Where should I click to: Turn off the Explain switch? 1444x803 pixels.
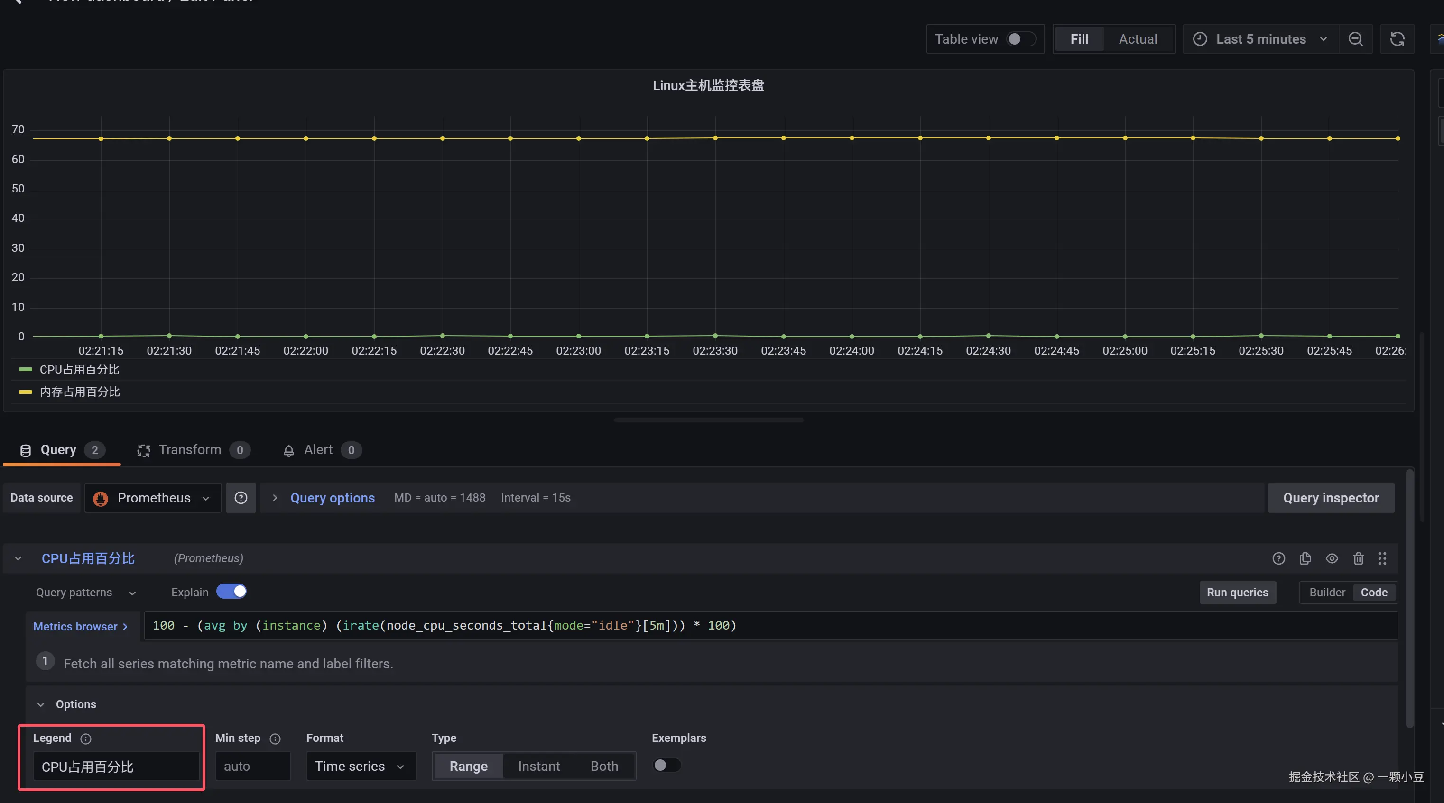point(231,591)
